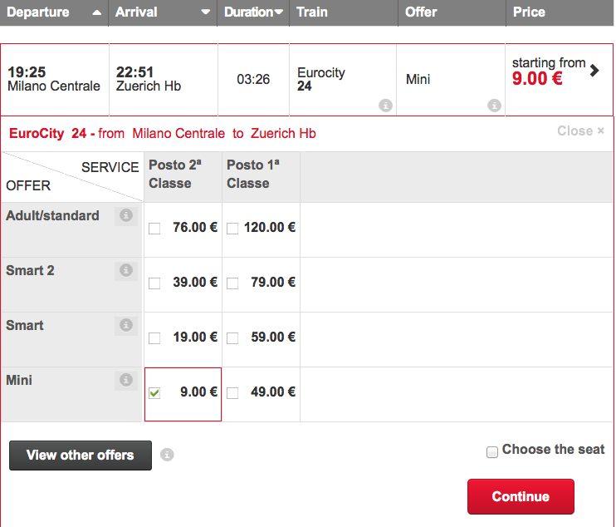The width and height of the screenshot is (616, 527).
Task: Click info icon in the Mini offer cell
Action: (495, 106)
